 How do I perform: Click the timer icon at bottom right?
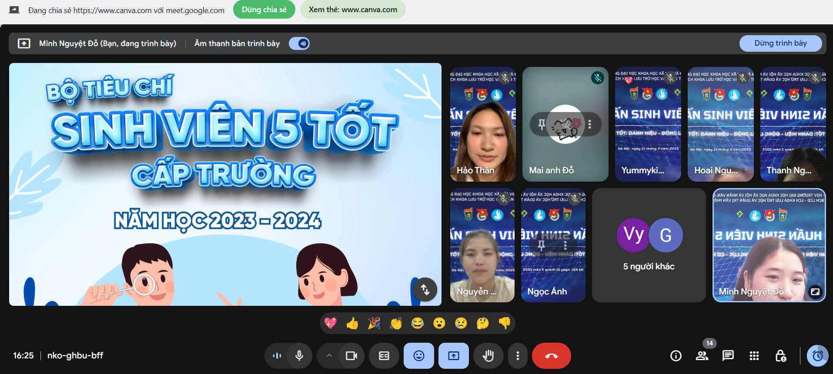tap(818, 356)
